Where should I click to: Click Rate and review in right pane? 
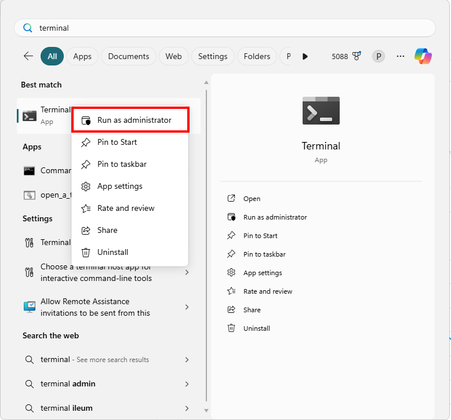point(267,291)
